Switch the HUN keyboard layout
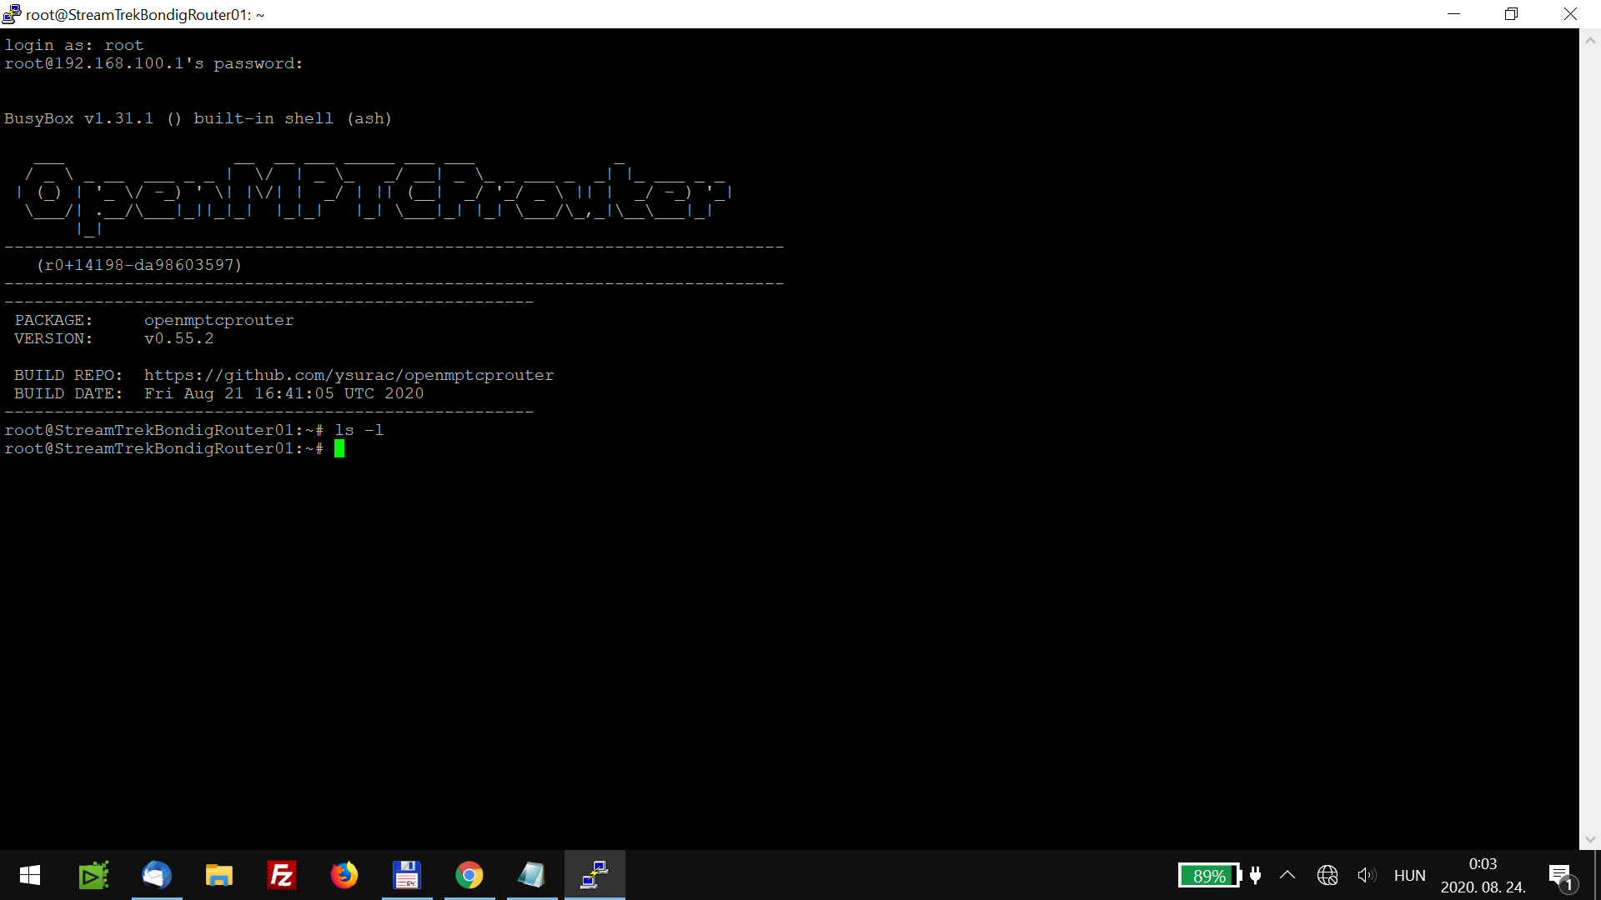The height and width of the screenshot is (900, 1601). point(1409,875)
